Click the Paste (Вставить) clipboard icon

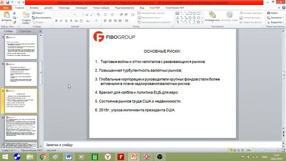click(x=7, y=15)
